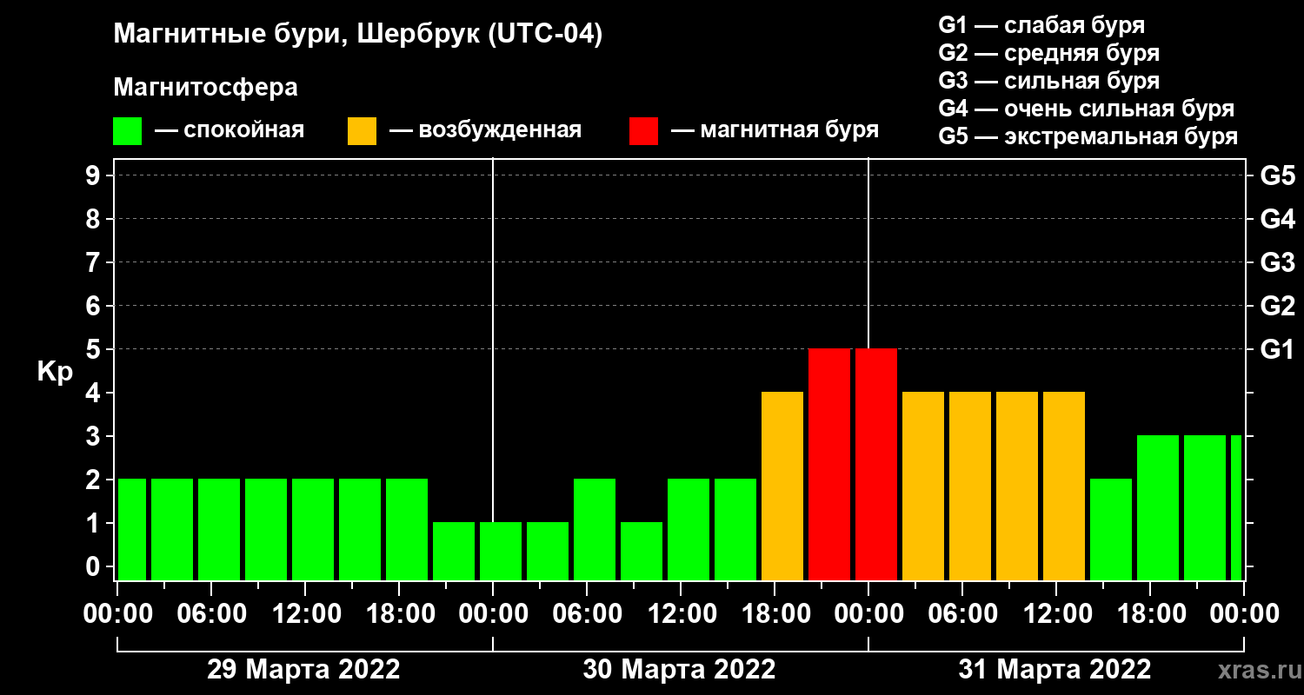Viewport: 1304px width, 695px height.
Task: Click the legend text 'спокойная'
Action: click(244, 131)
